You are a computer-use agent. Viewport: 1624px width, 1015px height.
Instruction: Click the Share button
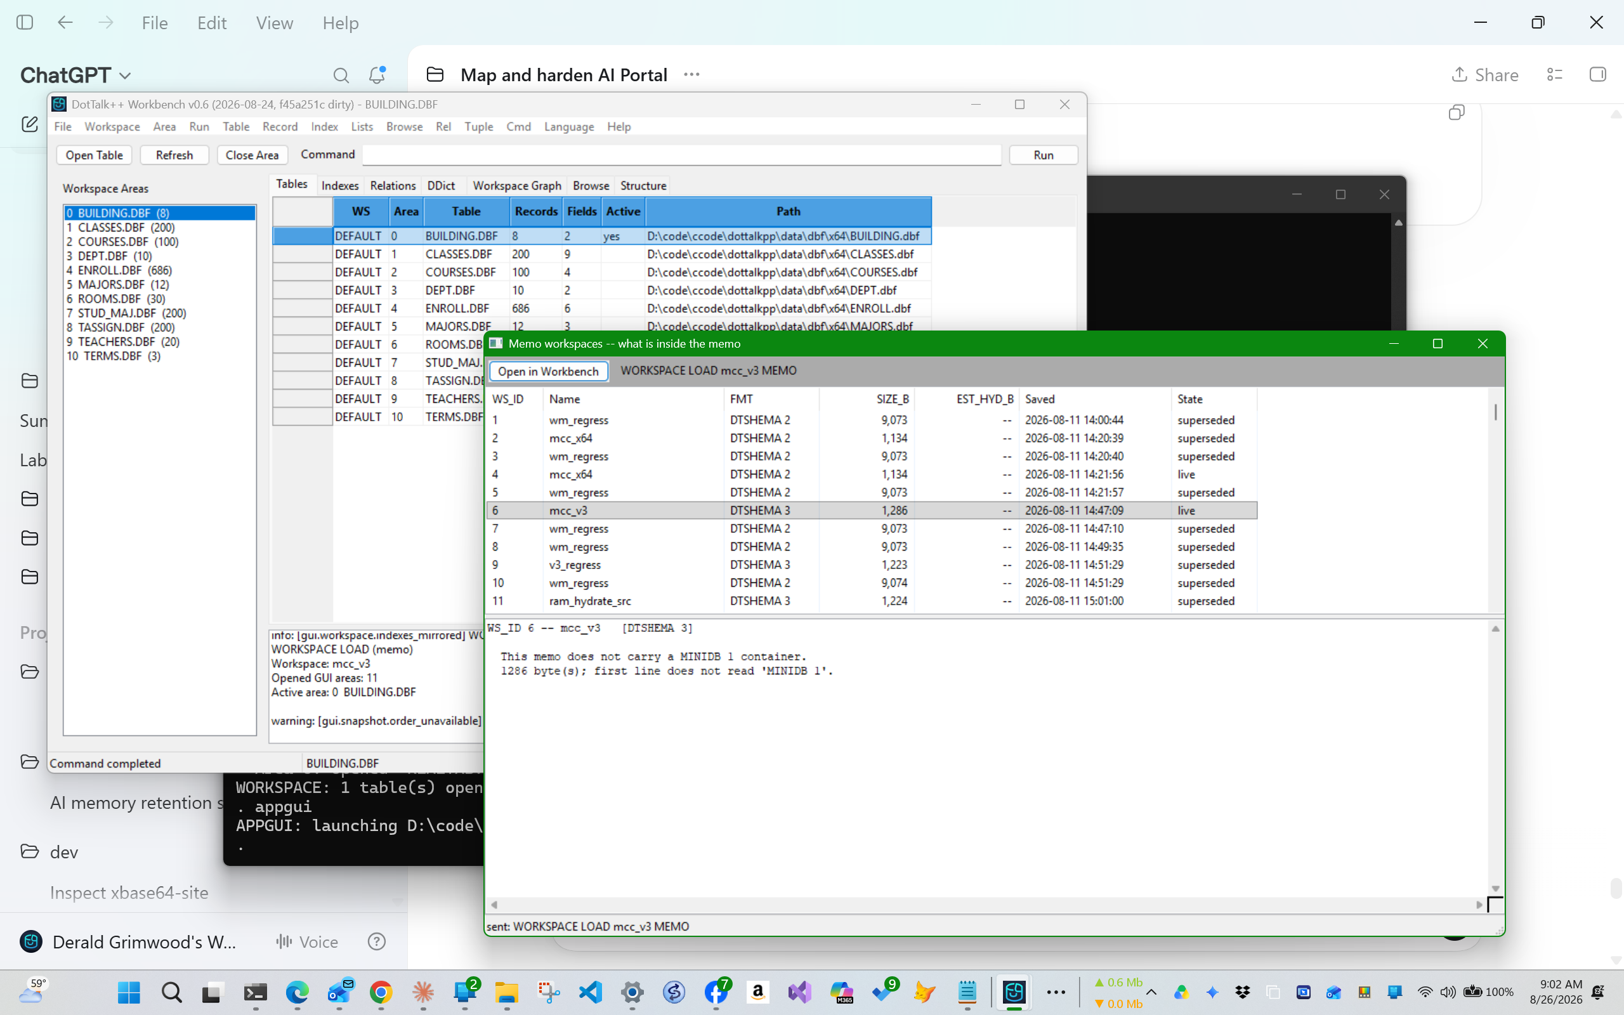[1484, 74]
